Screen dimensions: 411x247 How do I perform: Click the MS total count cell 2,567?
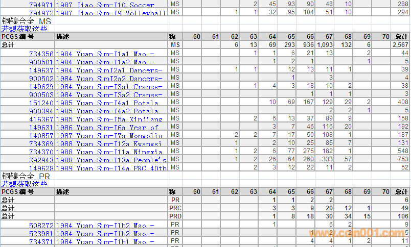(x=400, y=45)
